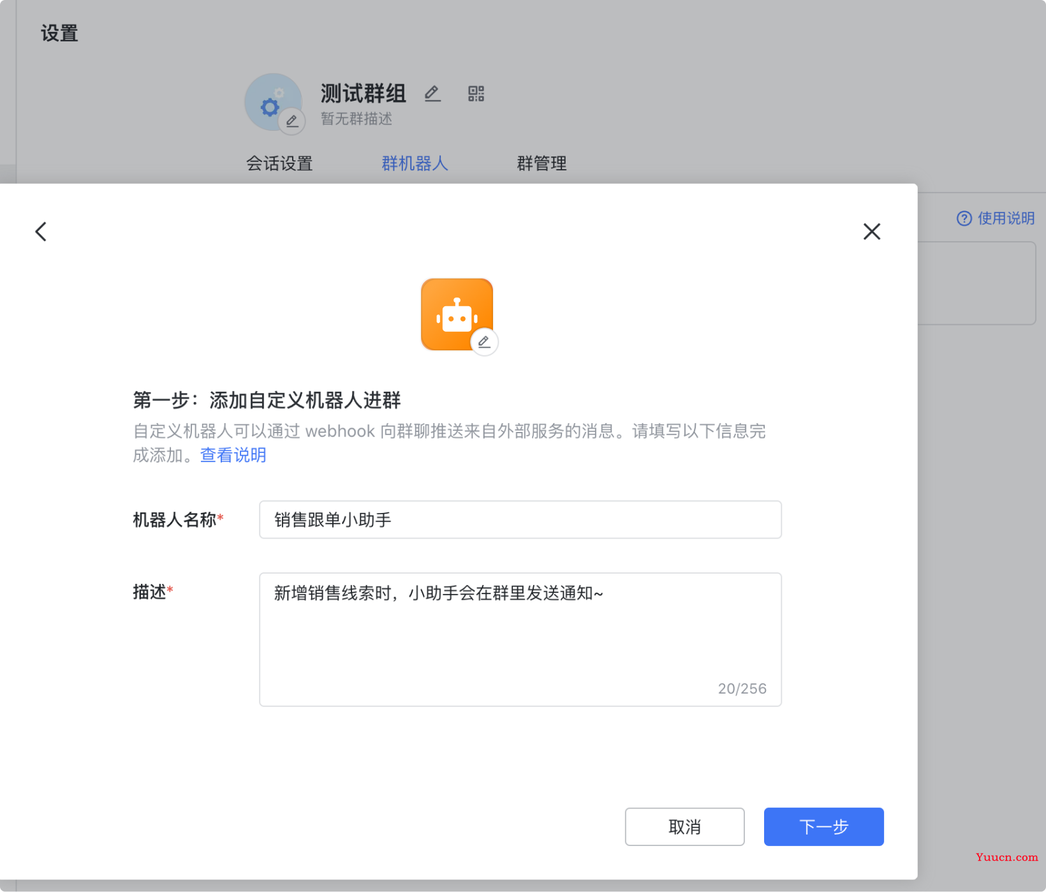Open the 群管理 tab
The width and height of the screenshot is (1046, 892).
click(x=541, y=163)
